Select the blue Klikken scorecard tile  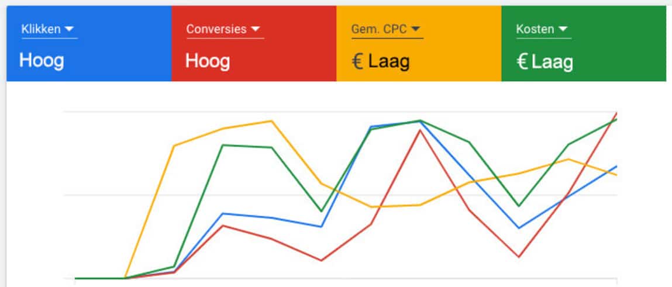tap(89, 44)
